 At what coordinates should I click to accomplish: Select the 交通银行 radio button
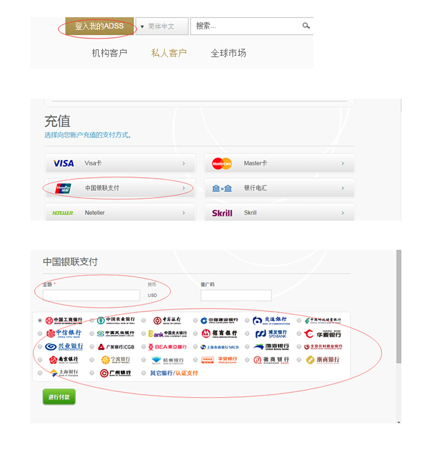click(x=247, y=320)
